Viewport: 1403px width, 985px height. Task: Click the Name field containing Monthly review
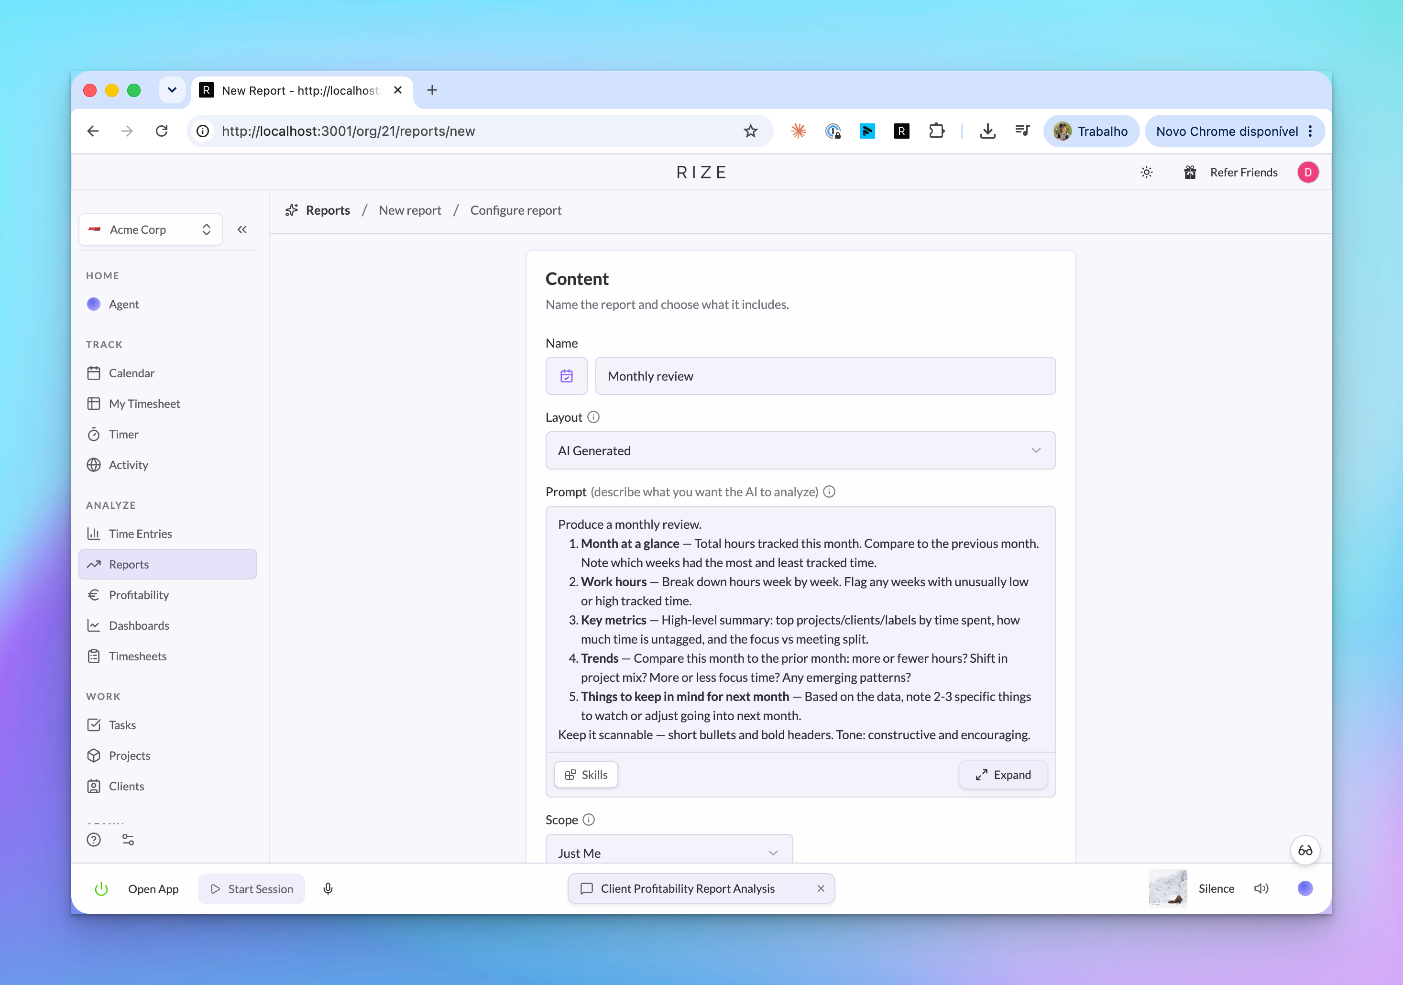(825, 376)
